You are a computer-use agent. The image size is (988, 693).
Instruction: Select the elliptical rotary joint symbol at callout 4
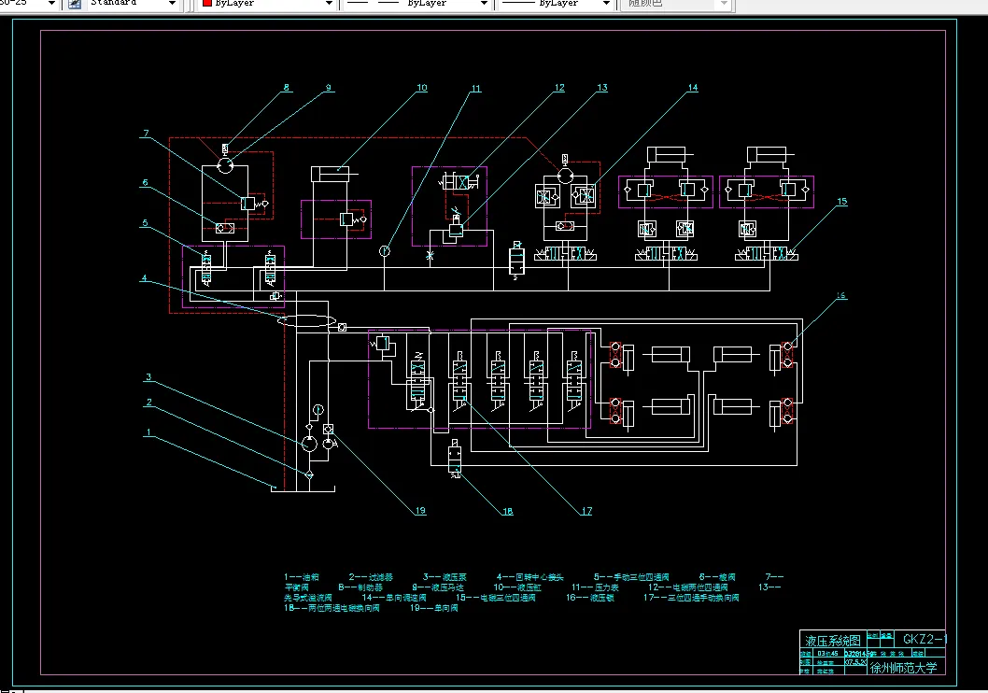coord(306,320)
